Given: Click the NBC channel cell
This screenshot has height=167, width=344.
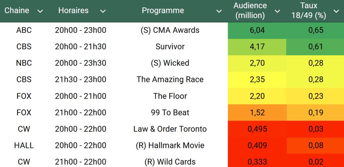Looking at the screenshot, I should pyautogui.click(x=24, y=63).
